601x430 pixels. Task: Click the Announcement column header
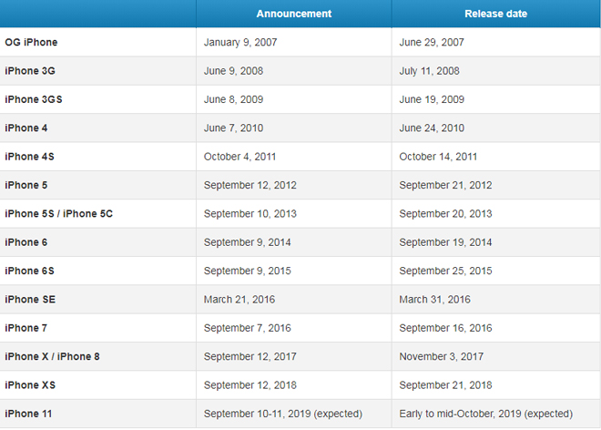(293, 14)
